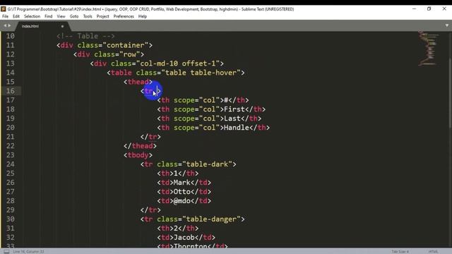Close the Sublime Text window
This screenshot has width=452, height=254.
[x=444, y=9]
